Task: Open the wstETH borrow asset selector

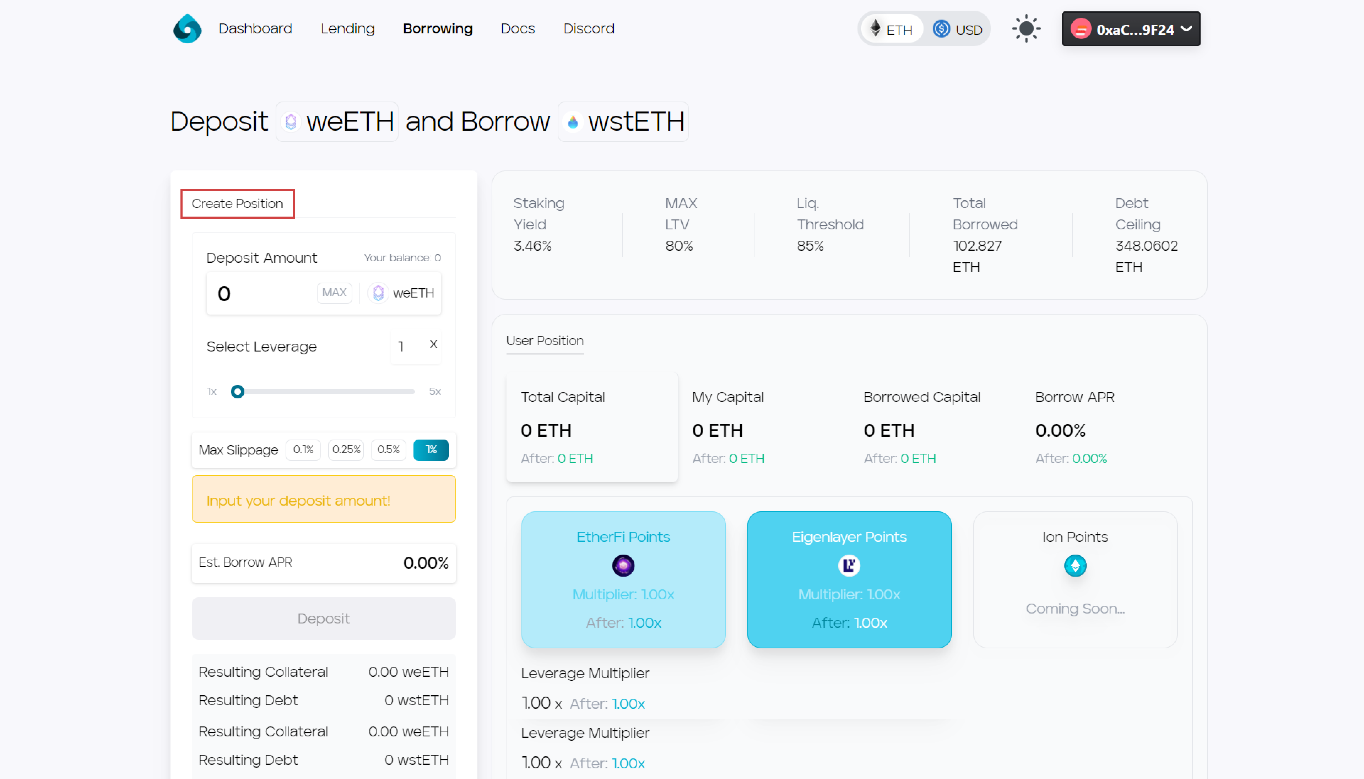Action: coord(623,121)
